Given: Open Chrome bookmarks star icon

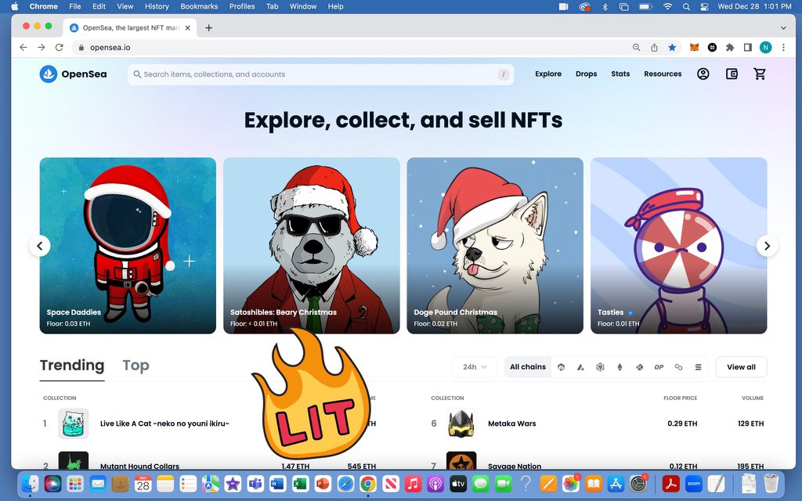Looking at the screenshot, I should [x=672, y=47].
